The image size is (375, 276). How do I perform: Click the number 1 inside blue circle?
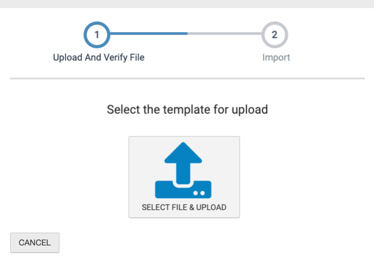click(x=97, y=35)
